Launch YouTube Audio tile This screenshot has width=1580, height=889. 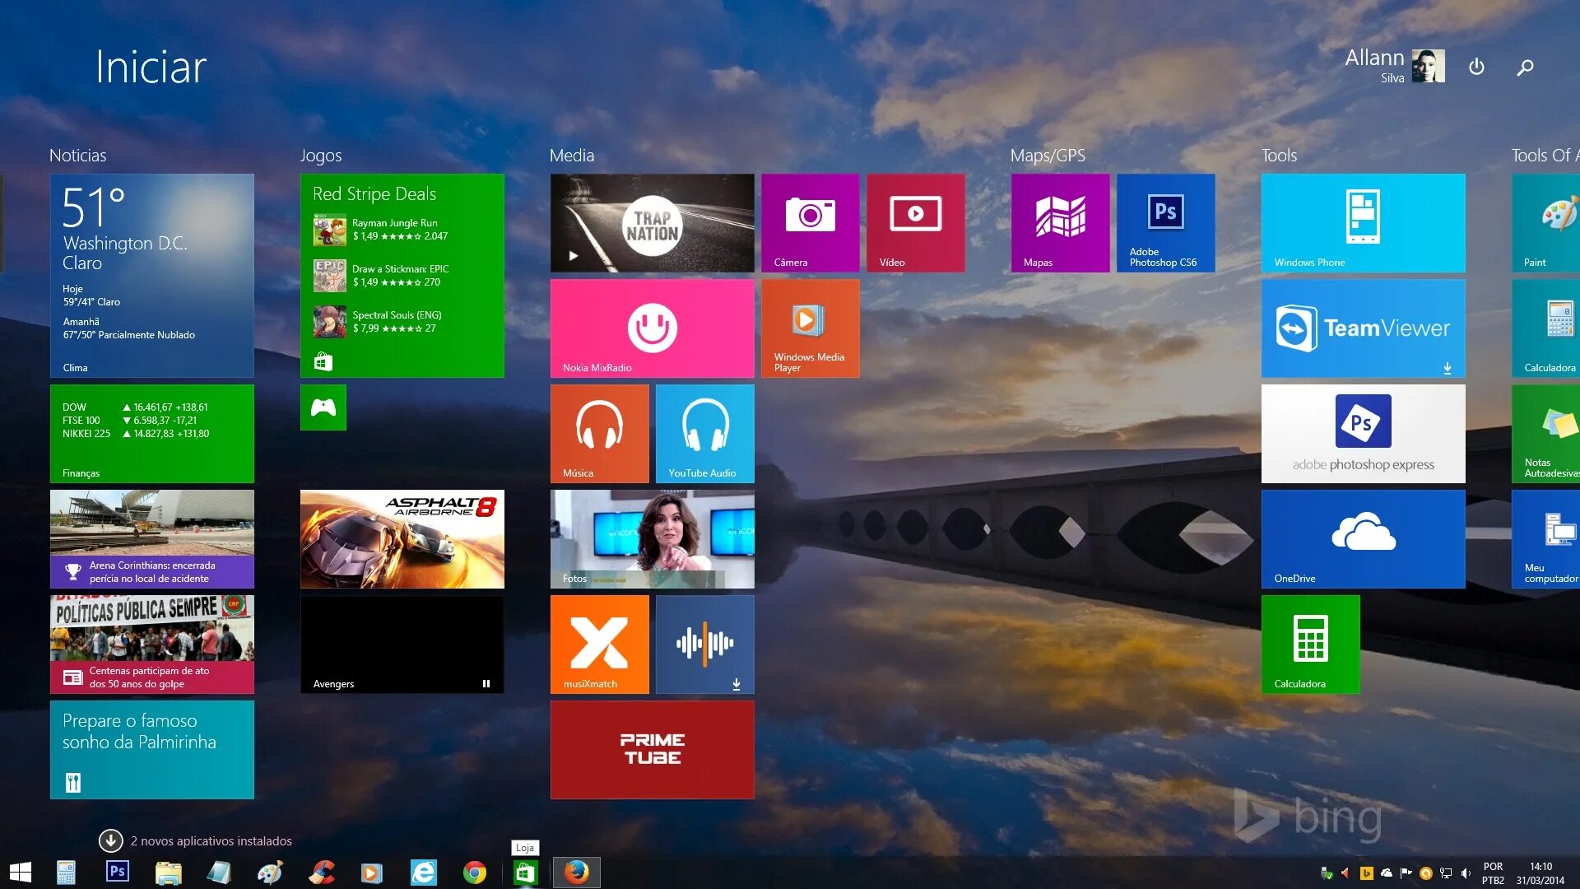click(x=704, y=433)
